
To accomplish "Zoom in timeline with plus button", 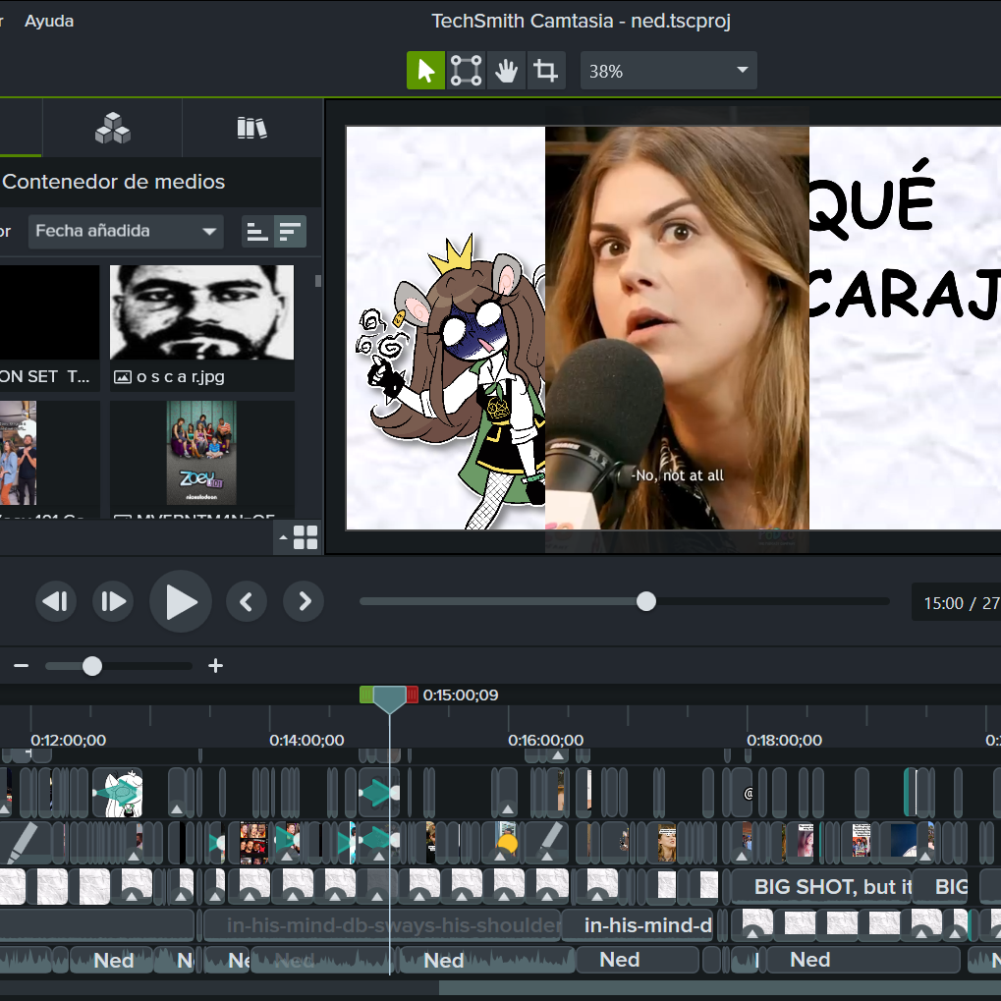I will (x=216, y=666).
